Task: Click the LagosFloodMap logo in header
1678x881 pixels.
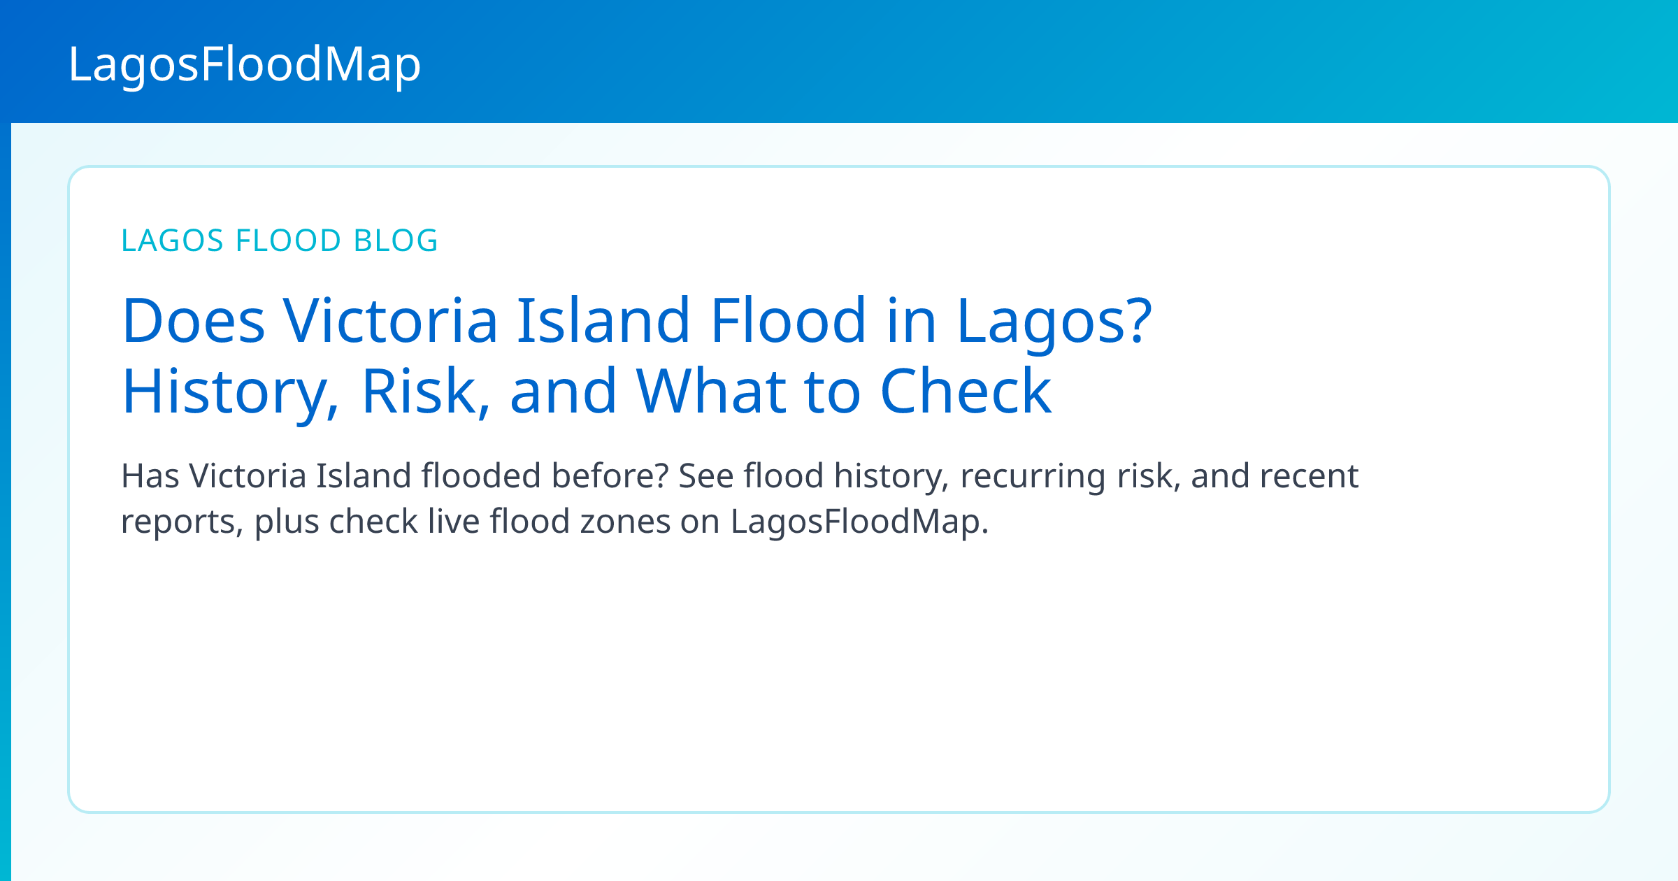Action: (245, 64)
